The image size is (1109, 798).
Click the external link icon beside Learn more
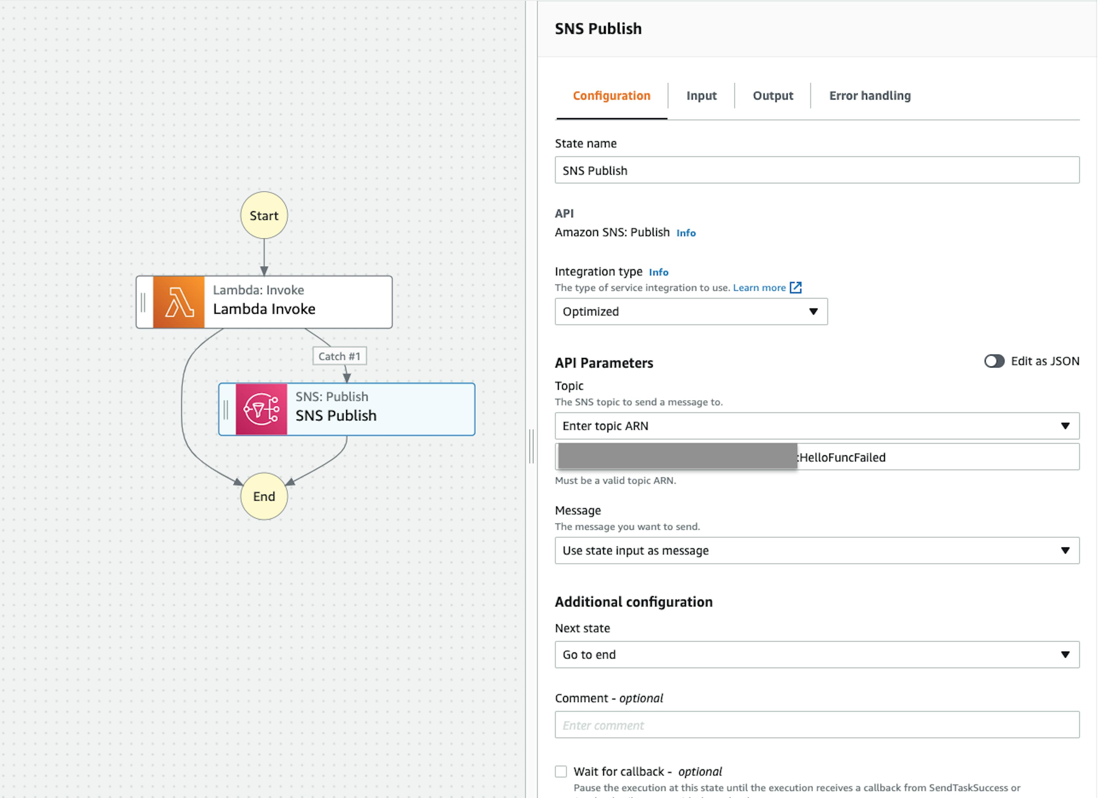point(796,288)
